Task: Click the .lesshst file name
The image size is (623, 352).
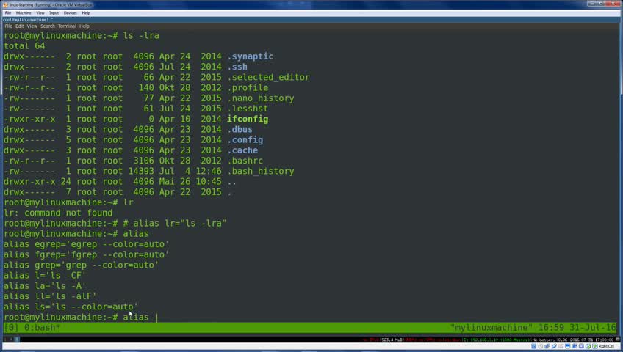Action: click(248, 109)
